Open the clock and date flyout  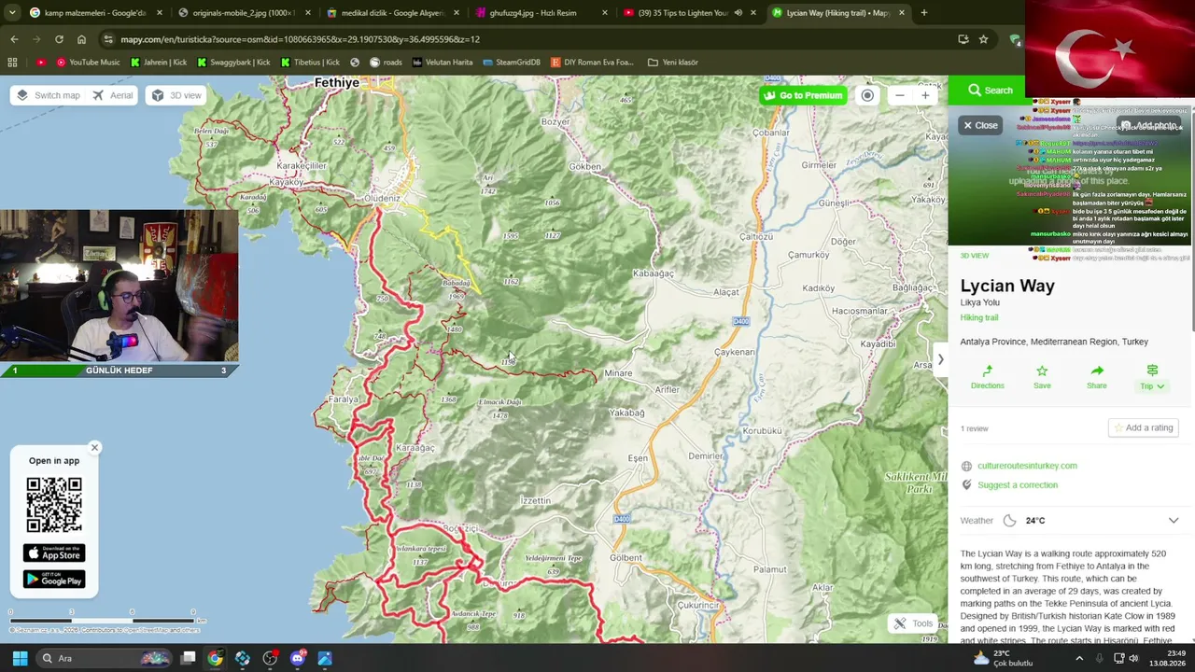(1168, 658)
